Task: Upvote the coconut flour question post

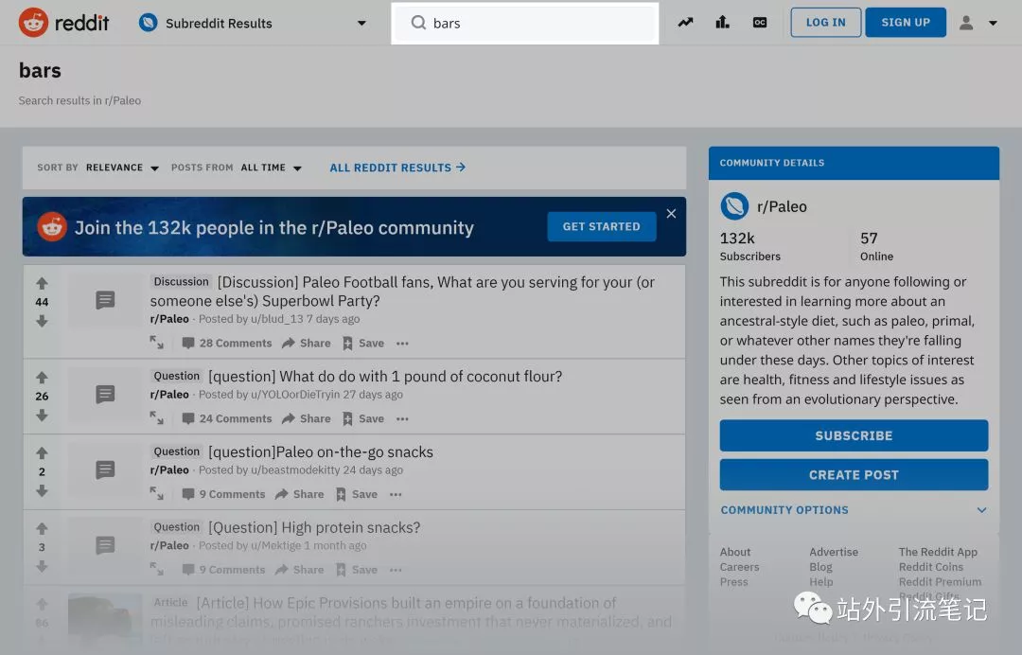Action: 42,378
